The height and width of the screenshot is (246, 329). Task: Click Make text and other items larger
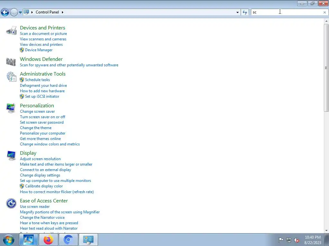(x=56, y=164)
